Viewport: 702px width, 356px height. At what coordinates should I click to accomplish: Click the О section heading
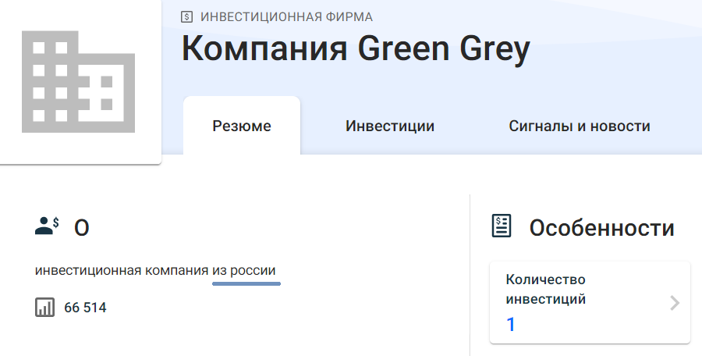click(82, 228)
